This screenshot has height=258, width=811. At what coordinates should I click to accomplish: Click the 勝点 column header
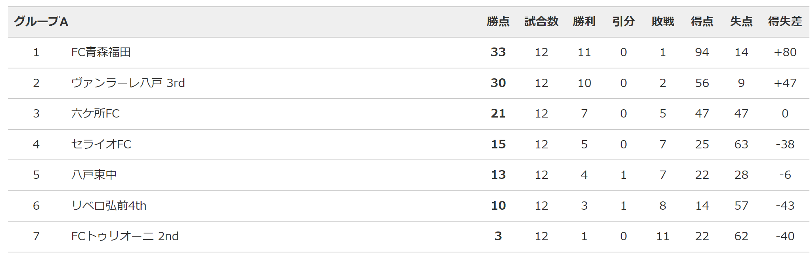(498, 21)
